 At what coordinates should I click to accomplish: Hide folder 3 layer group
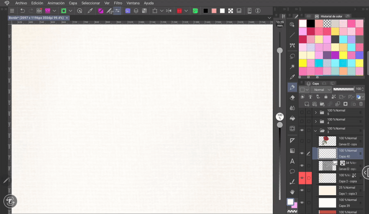click(302, 130)
